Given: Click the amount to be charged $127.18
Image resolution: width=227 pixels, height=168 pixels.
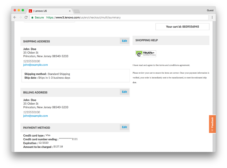Looking at the screenshot, I should point(58,147).
